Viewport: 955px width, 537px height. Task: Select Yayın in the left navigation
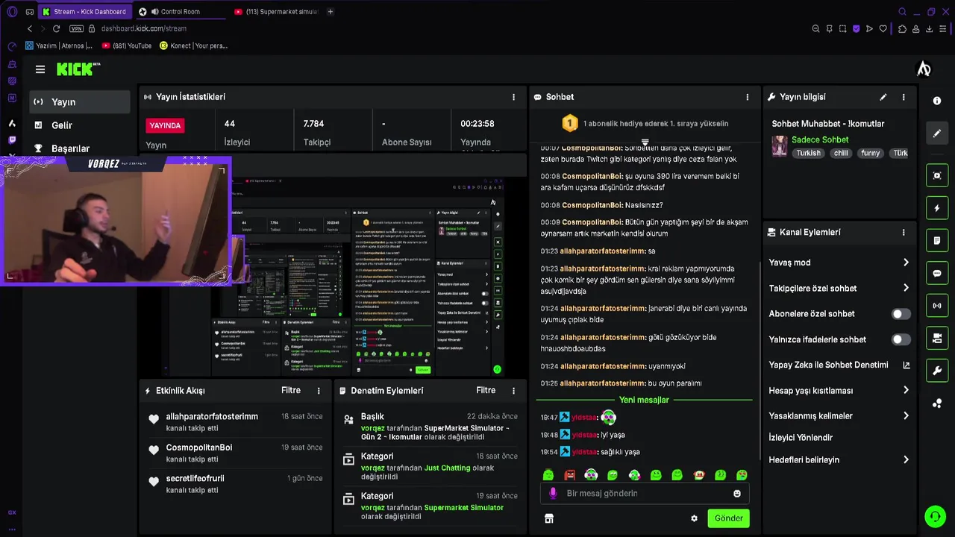(80, 102)
